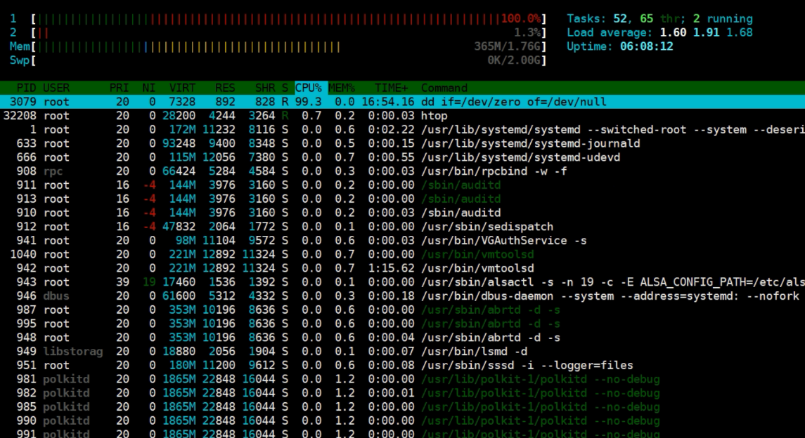Select auditd thread row with PID 913
The height and width of the screenshot is (438, 805).
coord(402,199)
